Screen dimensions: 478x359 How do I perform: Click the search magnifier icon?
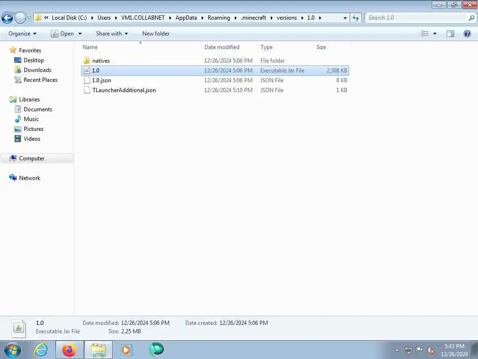pos(471,18)
